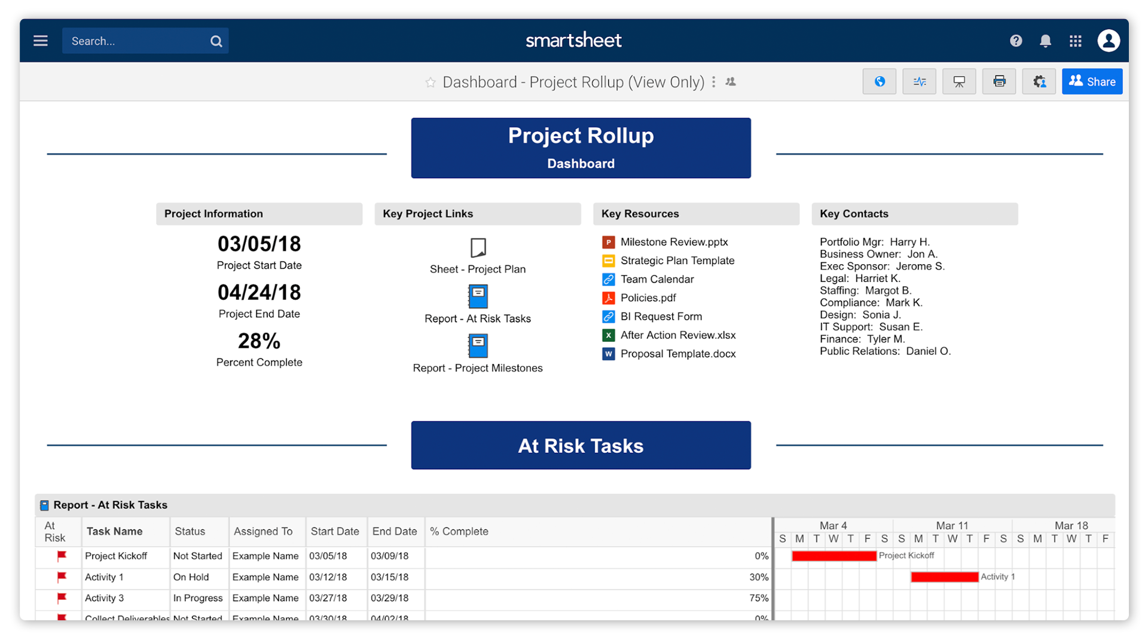Open the app launcher grid icon
This screenshot has width=1148, height=643.
point(1076,41)
